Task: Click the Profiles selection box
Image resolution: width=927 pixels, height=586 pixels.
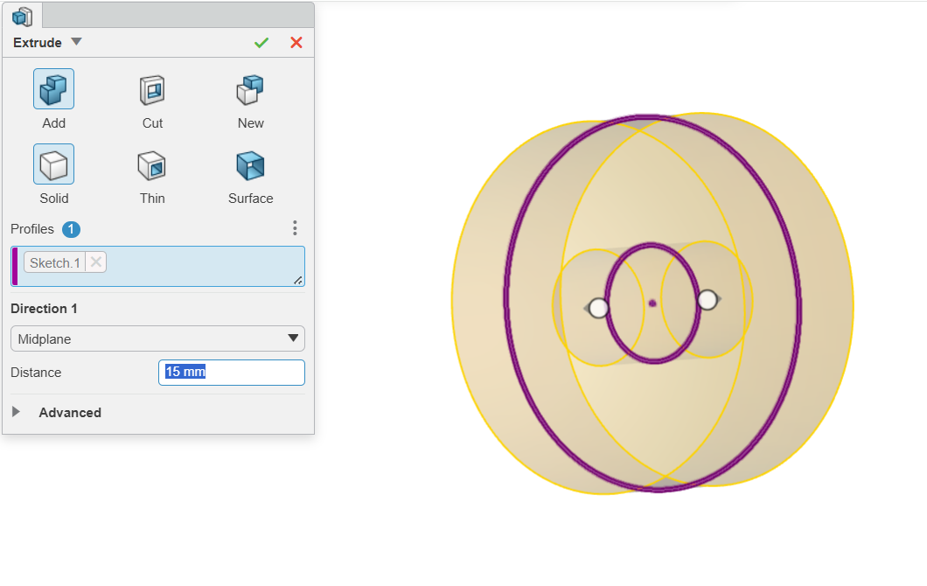Action: click(157, 266)
